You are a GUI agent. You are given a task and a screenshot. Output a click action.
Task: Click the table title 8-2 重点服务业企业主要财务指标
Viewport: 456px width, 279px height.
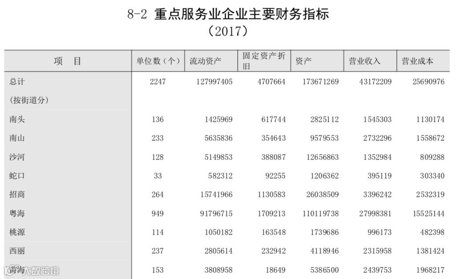[227, 14]
